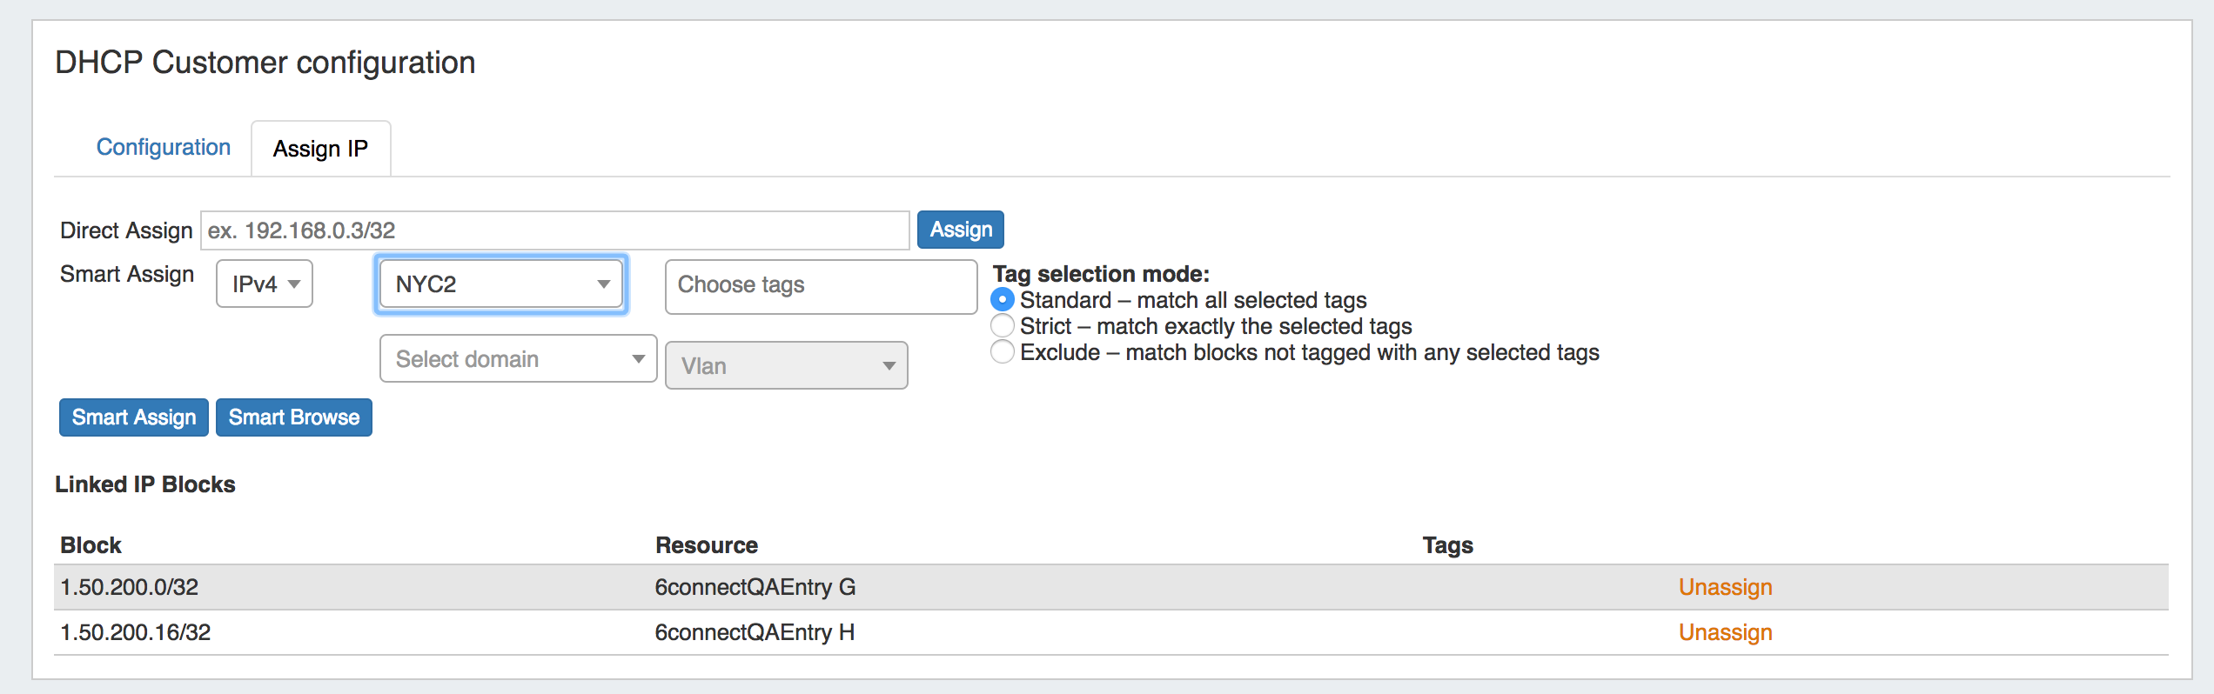Open the Select domain dropdown
The width and height of the screenshot is (2214, 694).
(x=518, y=359)
